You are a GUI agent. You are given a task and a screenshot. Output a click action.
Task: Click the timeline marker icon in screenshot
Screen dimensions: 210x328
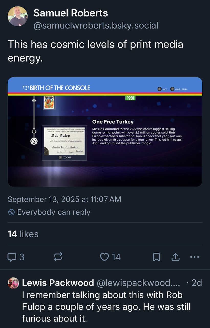tap(34, 141)
